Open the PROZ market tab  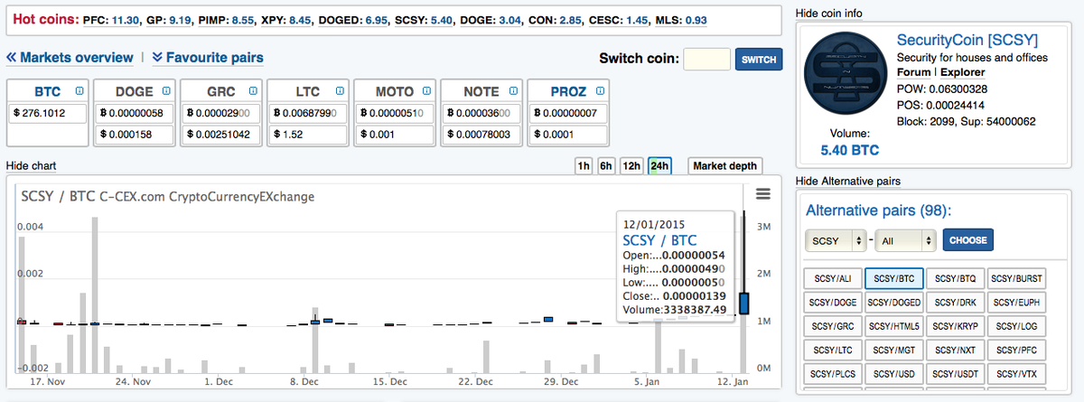pyautogui.click(x=567, y=92)
